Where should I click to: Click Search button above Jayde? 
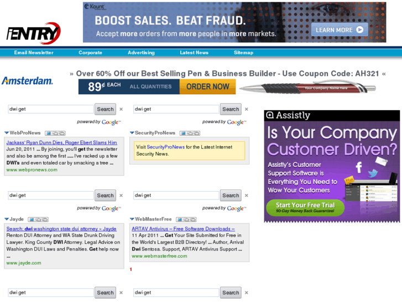click(x=105, y=196)
